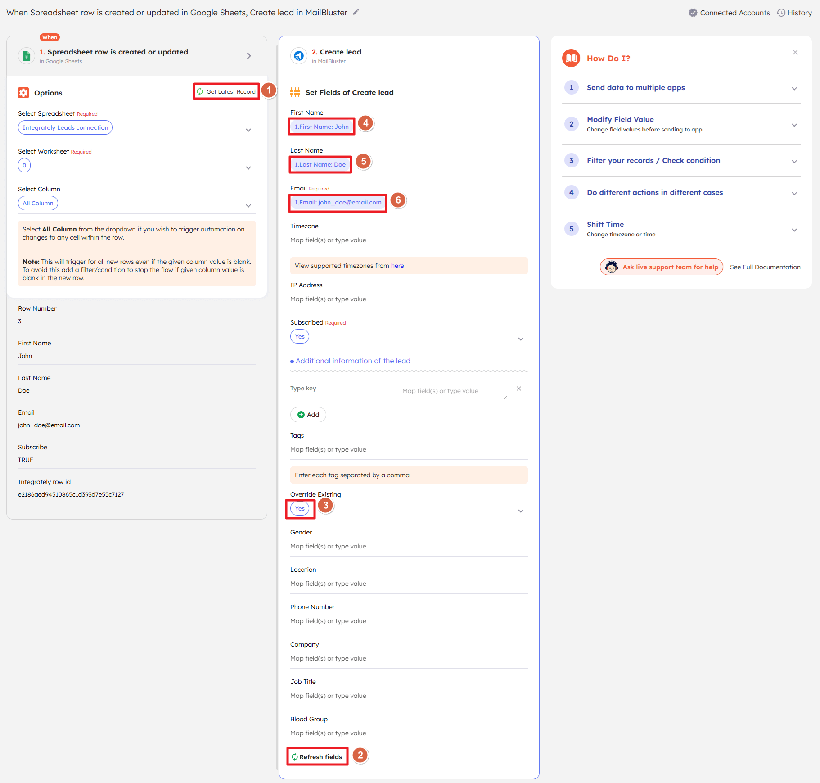Expand the Send data to multiple apps section
This screenshot has height=783, width=820.
point(794,88)
